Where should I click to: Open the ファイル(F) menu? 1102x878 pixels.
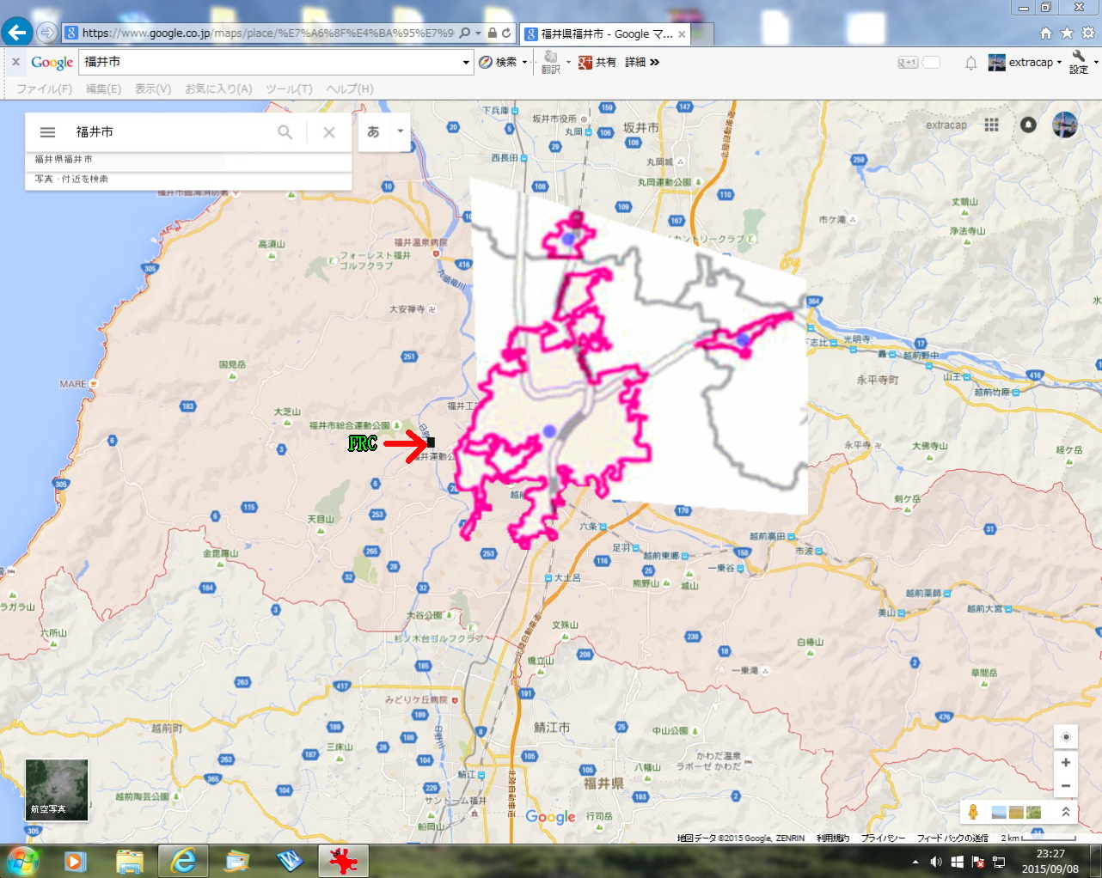pos(44,88)
